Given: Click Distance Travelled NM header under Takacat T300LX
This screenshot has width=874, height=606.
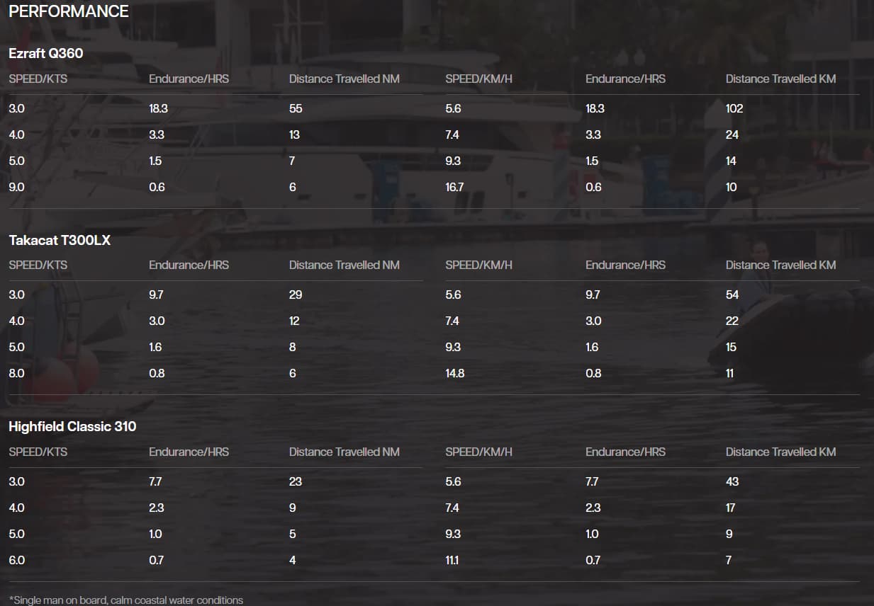Looking at the screenshot, I should (344, 265).
